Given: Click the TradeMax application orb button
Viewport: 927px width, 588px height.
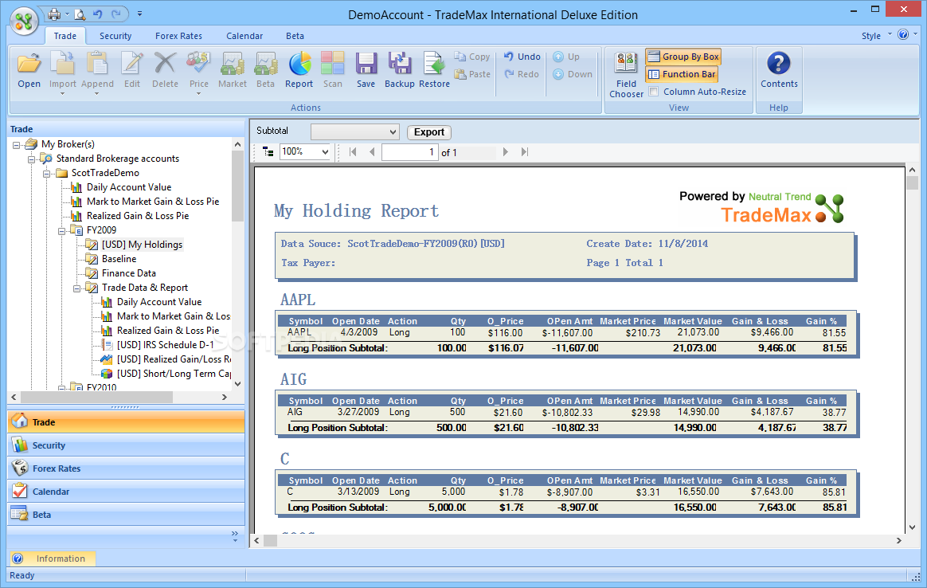Looking at the screenshot, I should pyautogui.click(x=24, y=21).
